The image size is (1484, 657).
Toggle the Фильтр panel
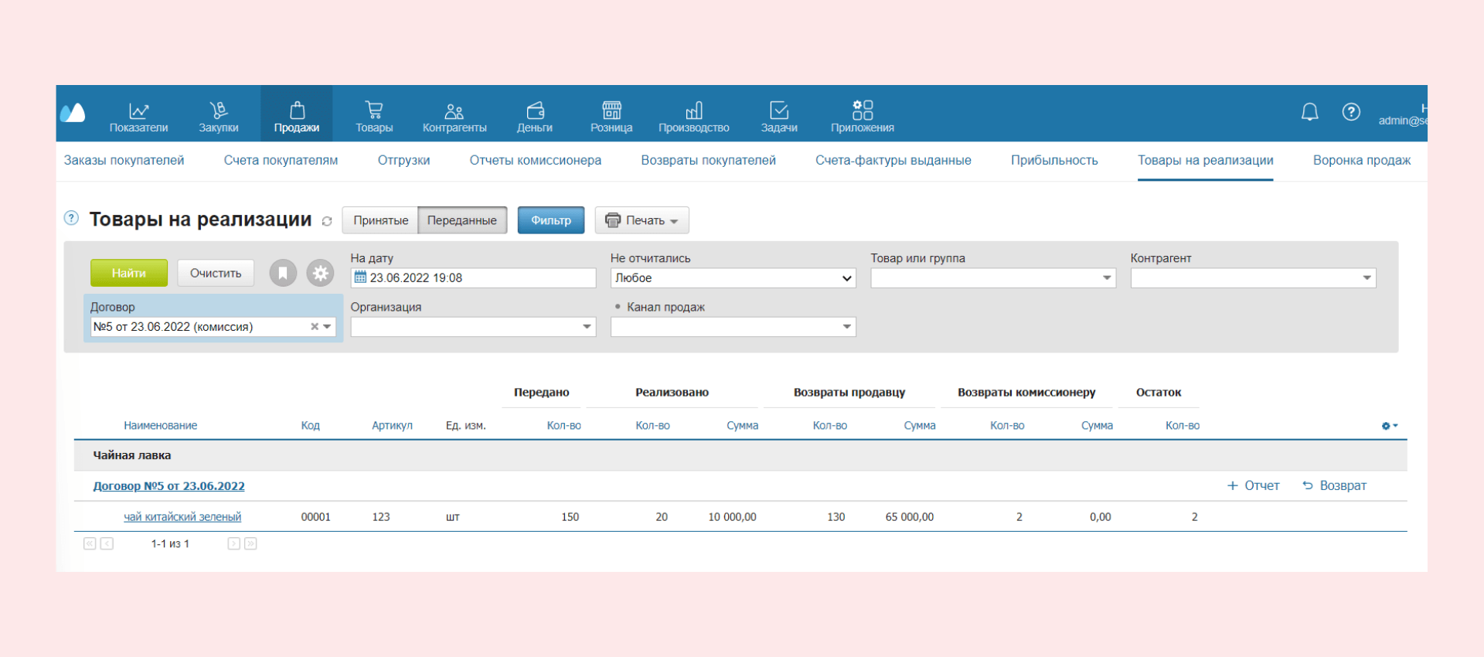click(x=551, y=220)
